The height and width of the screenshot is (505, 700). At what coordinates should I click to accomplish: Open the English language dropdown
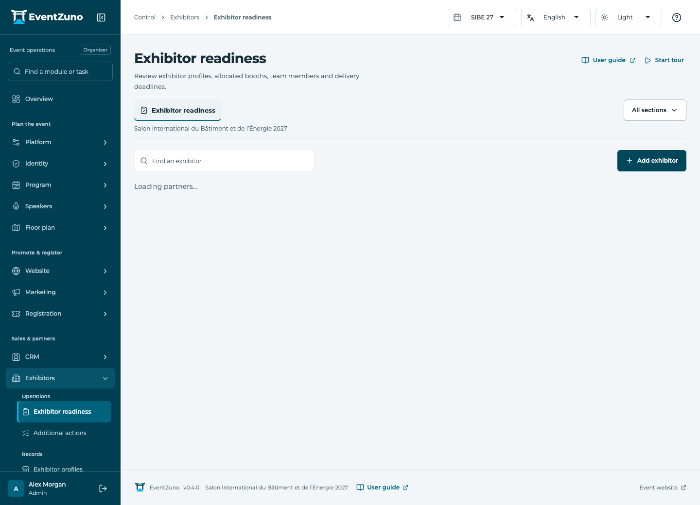tap(556, 17)
